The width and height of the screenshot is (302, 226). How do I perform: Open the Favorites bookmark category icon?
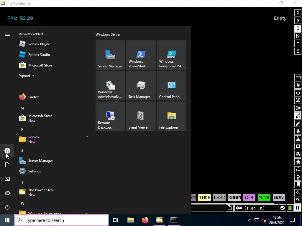tap(298, 185)
